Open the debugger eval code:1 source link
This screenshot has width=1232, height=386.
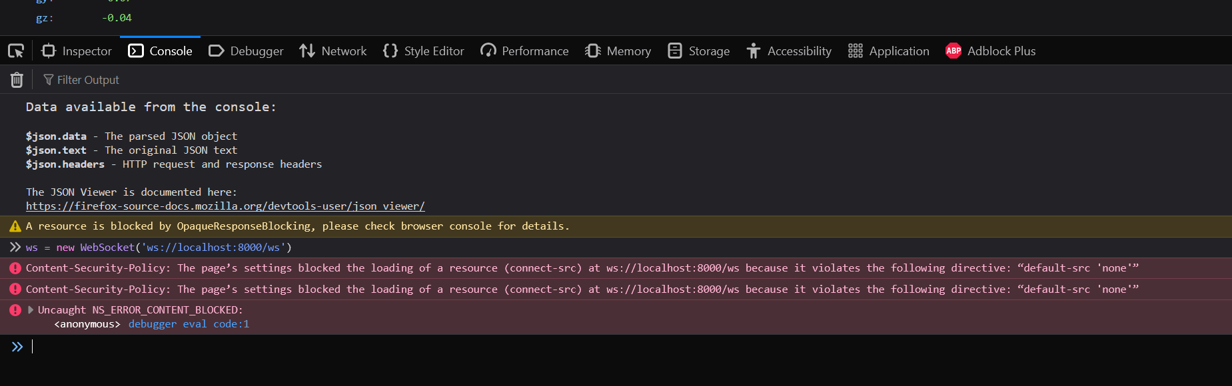tap(189, 324)
